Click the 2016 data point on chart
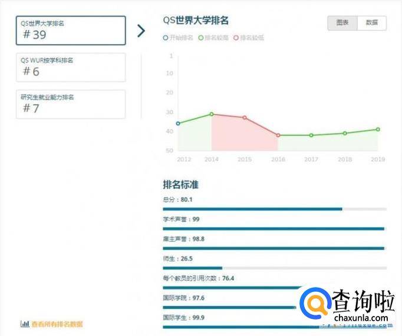Viewport: 402px width, 336px height. 278,135
